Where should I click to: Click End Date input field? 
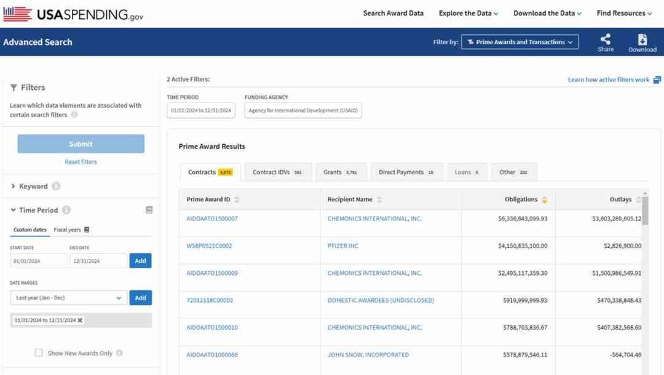98,261
